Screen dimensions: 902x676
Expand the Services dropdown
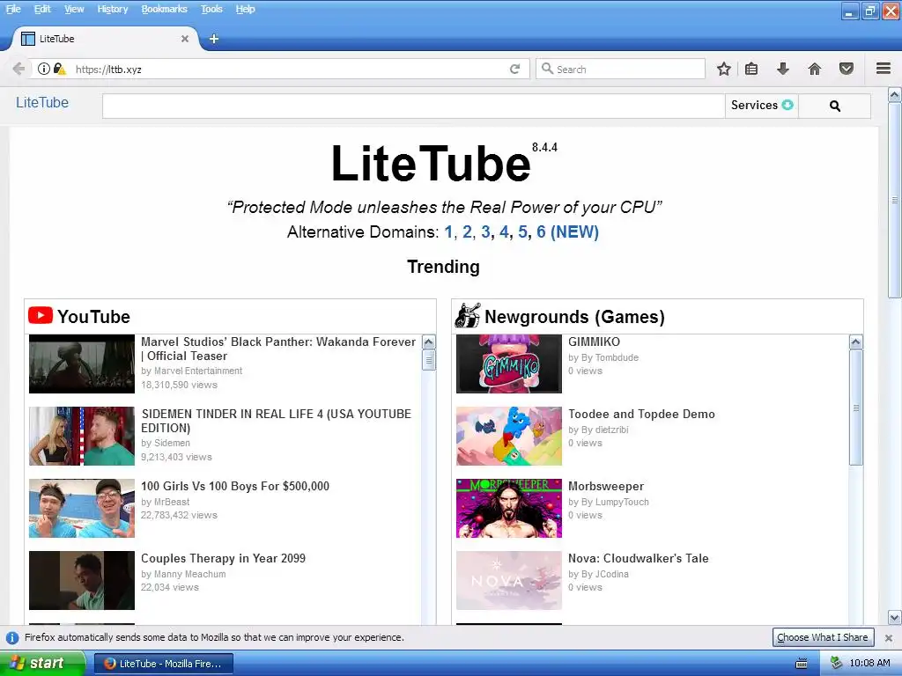tap(762, 106)
